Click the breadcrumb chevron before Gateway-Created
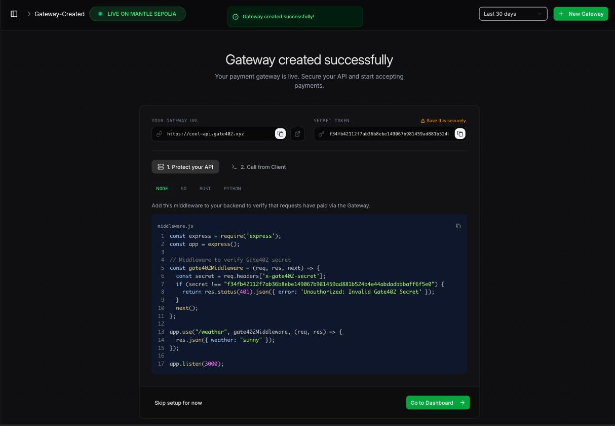Screen dimensions: 615x426 29,14
